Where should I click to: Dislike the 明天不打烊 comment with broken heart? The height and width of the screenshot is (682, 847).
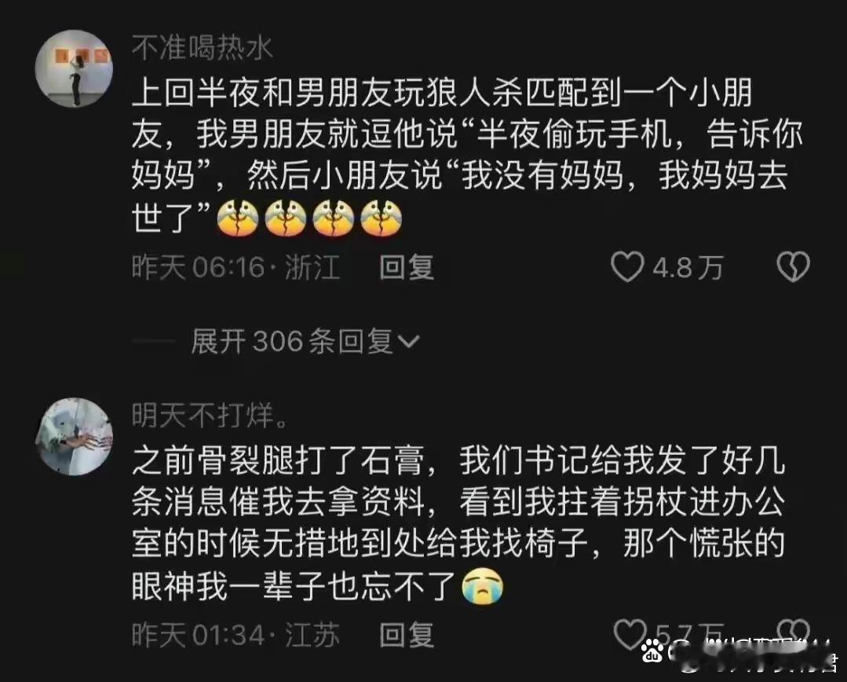[x=793, y=632]
